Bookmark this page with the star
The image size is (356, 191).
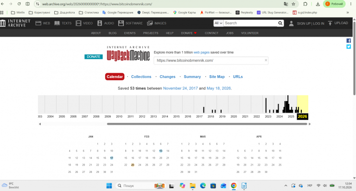[x=293, y=4]
